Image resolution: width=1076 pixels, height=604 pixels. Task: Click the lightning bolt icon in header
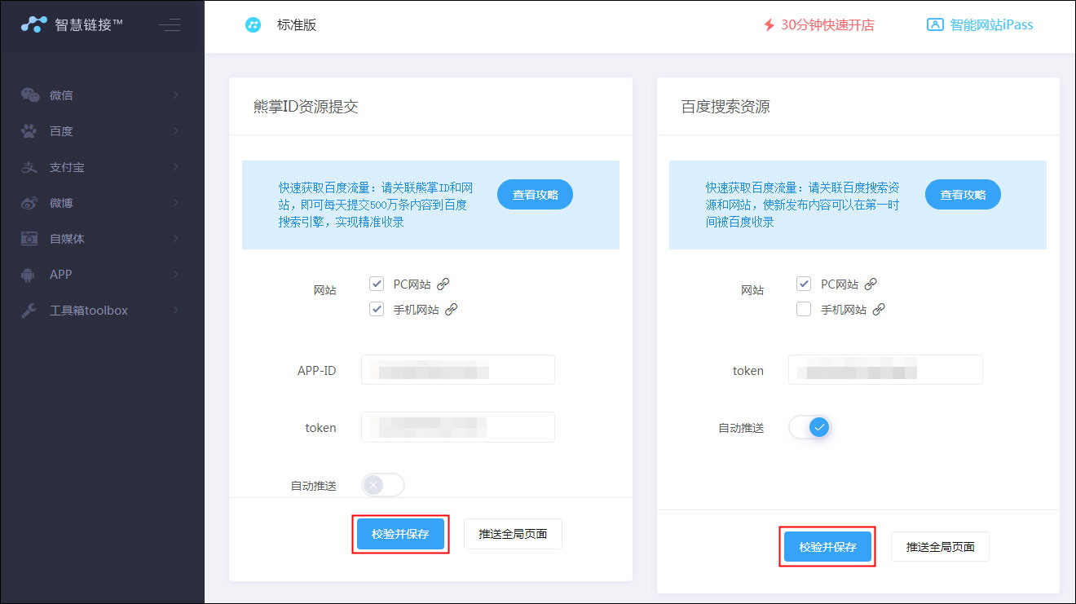click(x=769, y=25)
